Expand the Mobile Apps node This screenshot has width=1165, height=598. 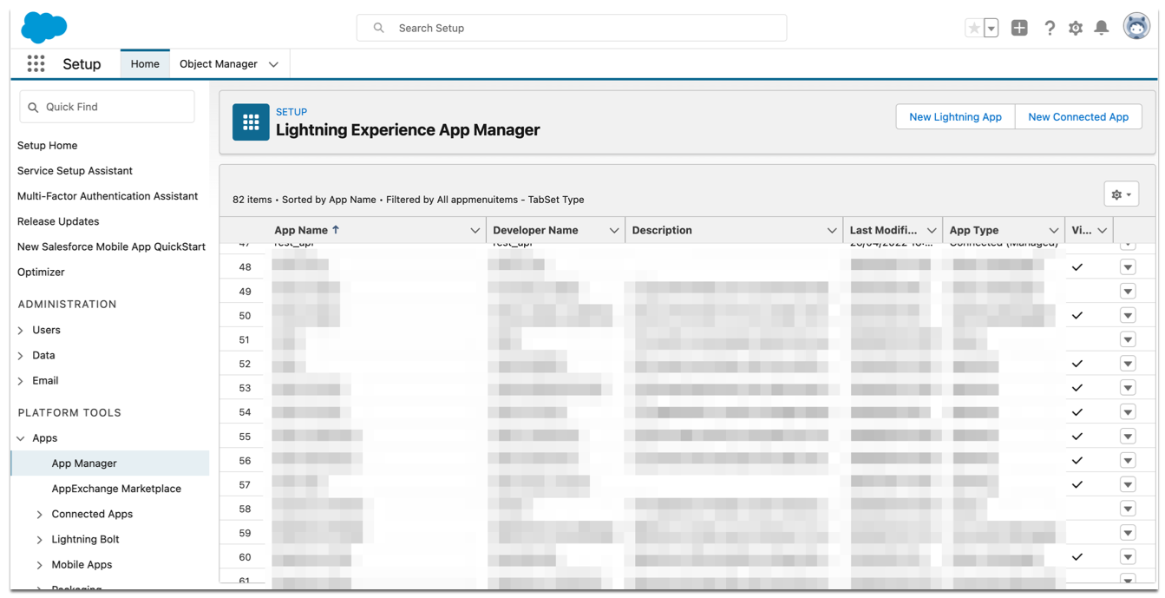(x=39, y=565)
